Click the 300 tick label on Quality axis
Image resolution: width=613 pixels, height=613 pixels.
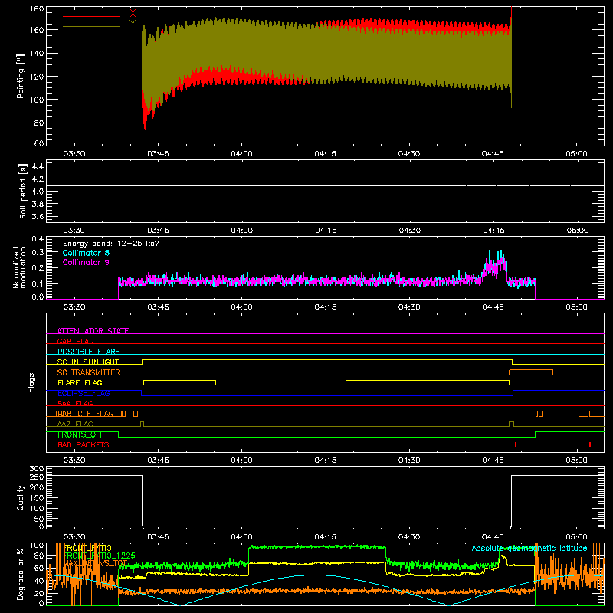click(x=37, y=469)
